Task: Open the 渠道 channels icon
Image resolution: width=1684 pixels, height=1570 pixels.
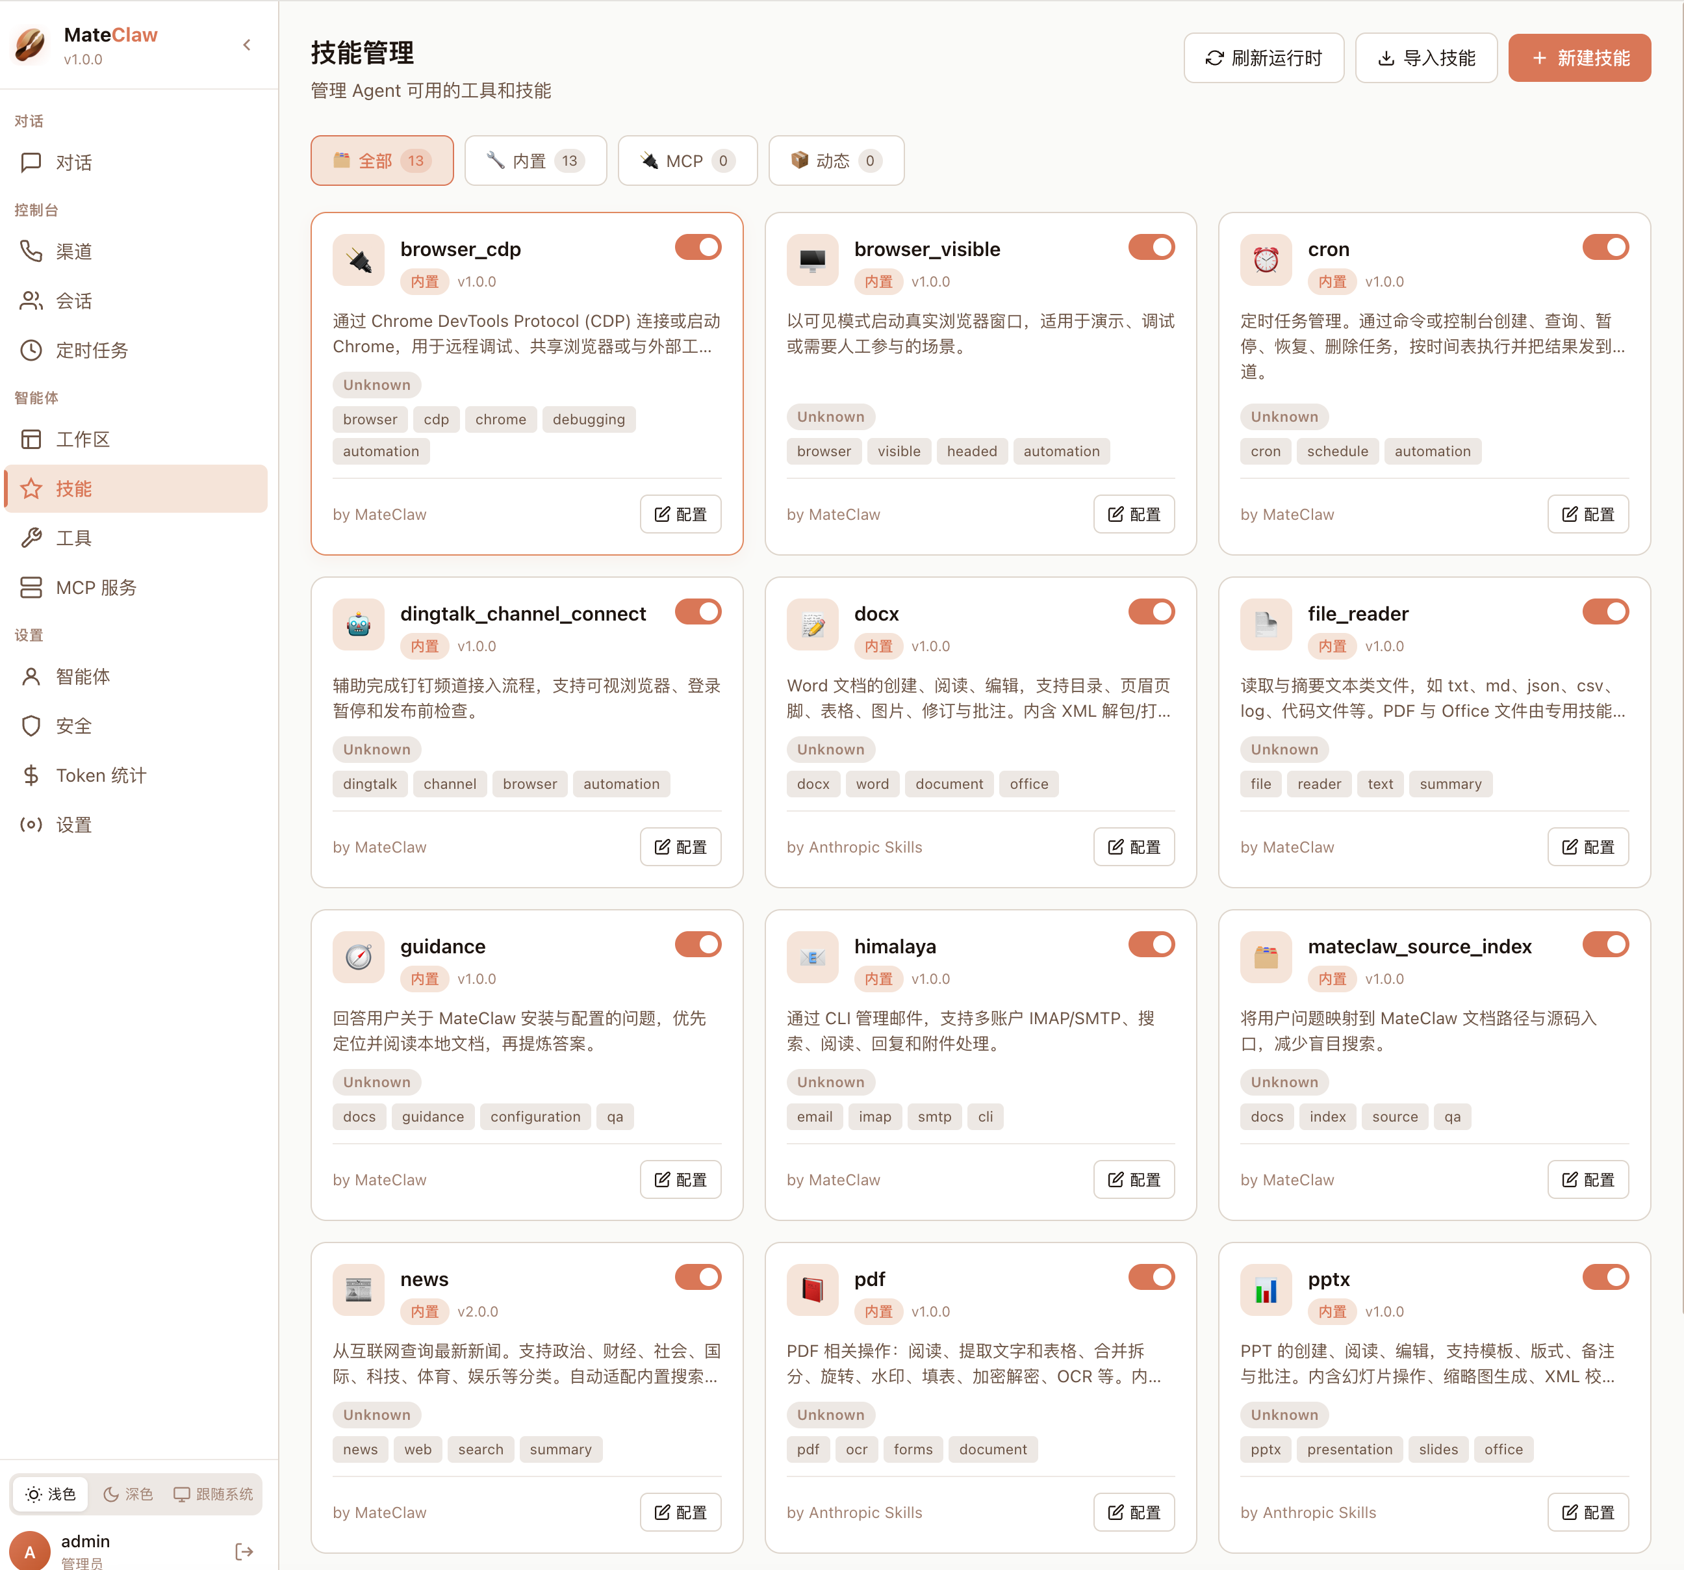Action: [31, 250]
